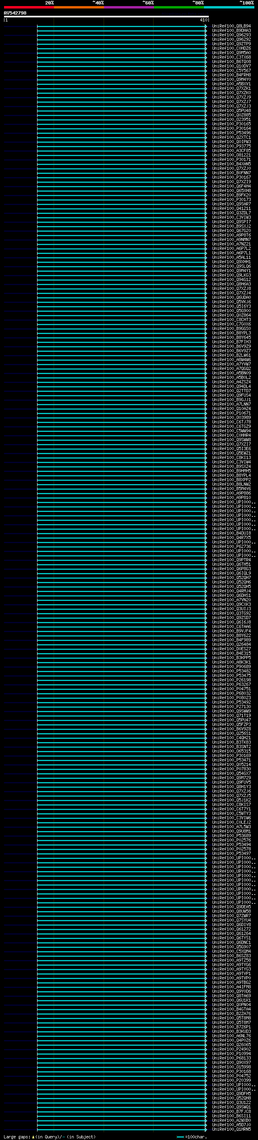The image size is (258, 1140).
Task: Select the query label AV542798
Action: (15, 13)
